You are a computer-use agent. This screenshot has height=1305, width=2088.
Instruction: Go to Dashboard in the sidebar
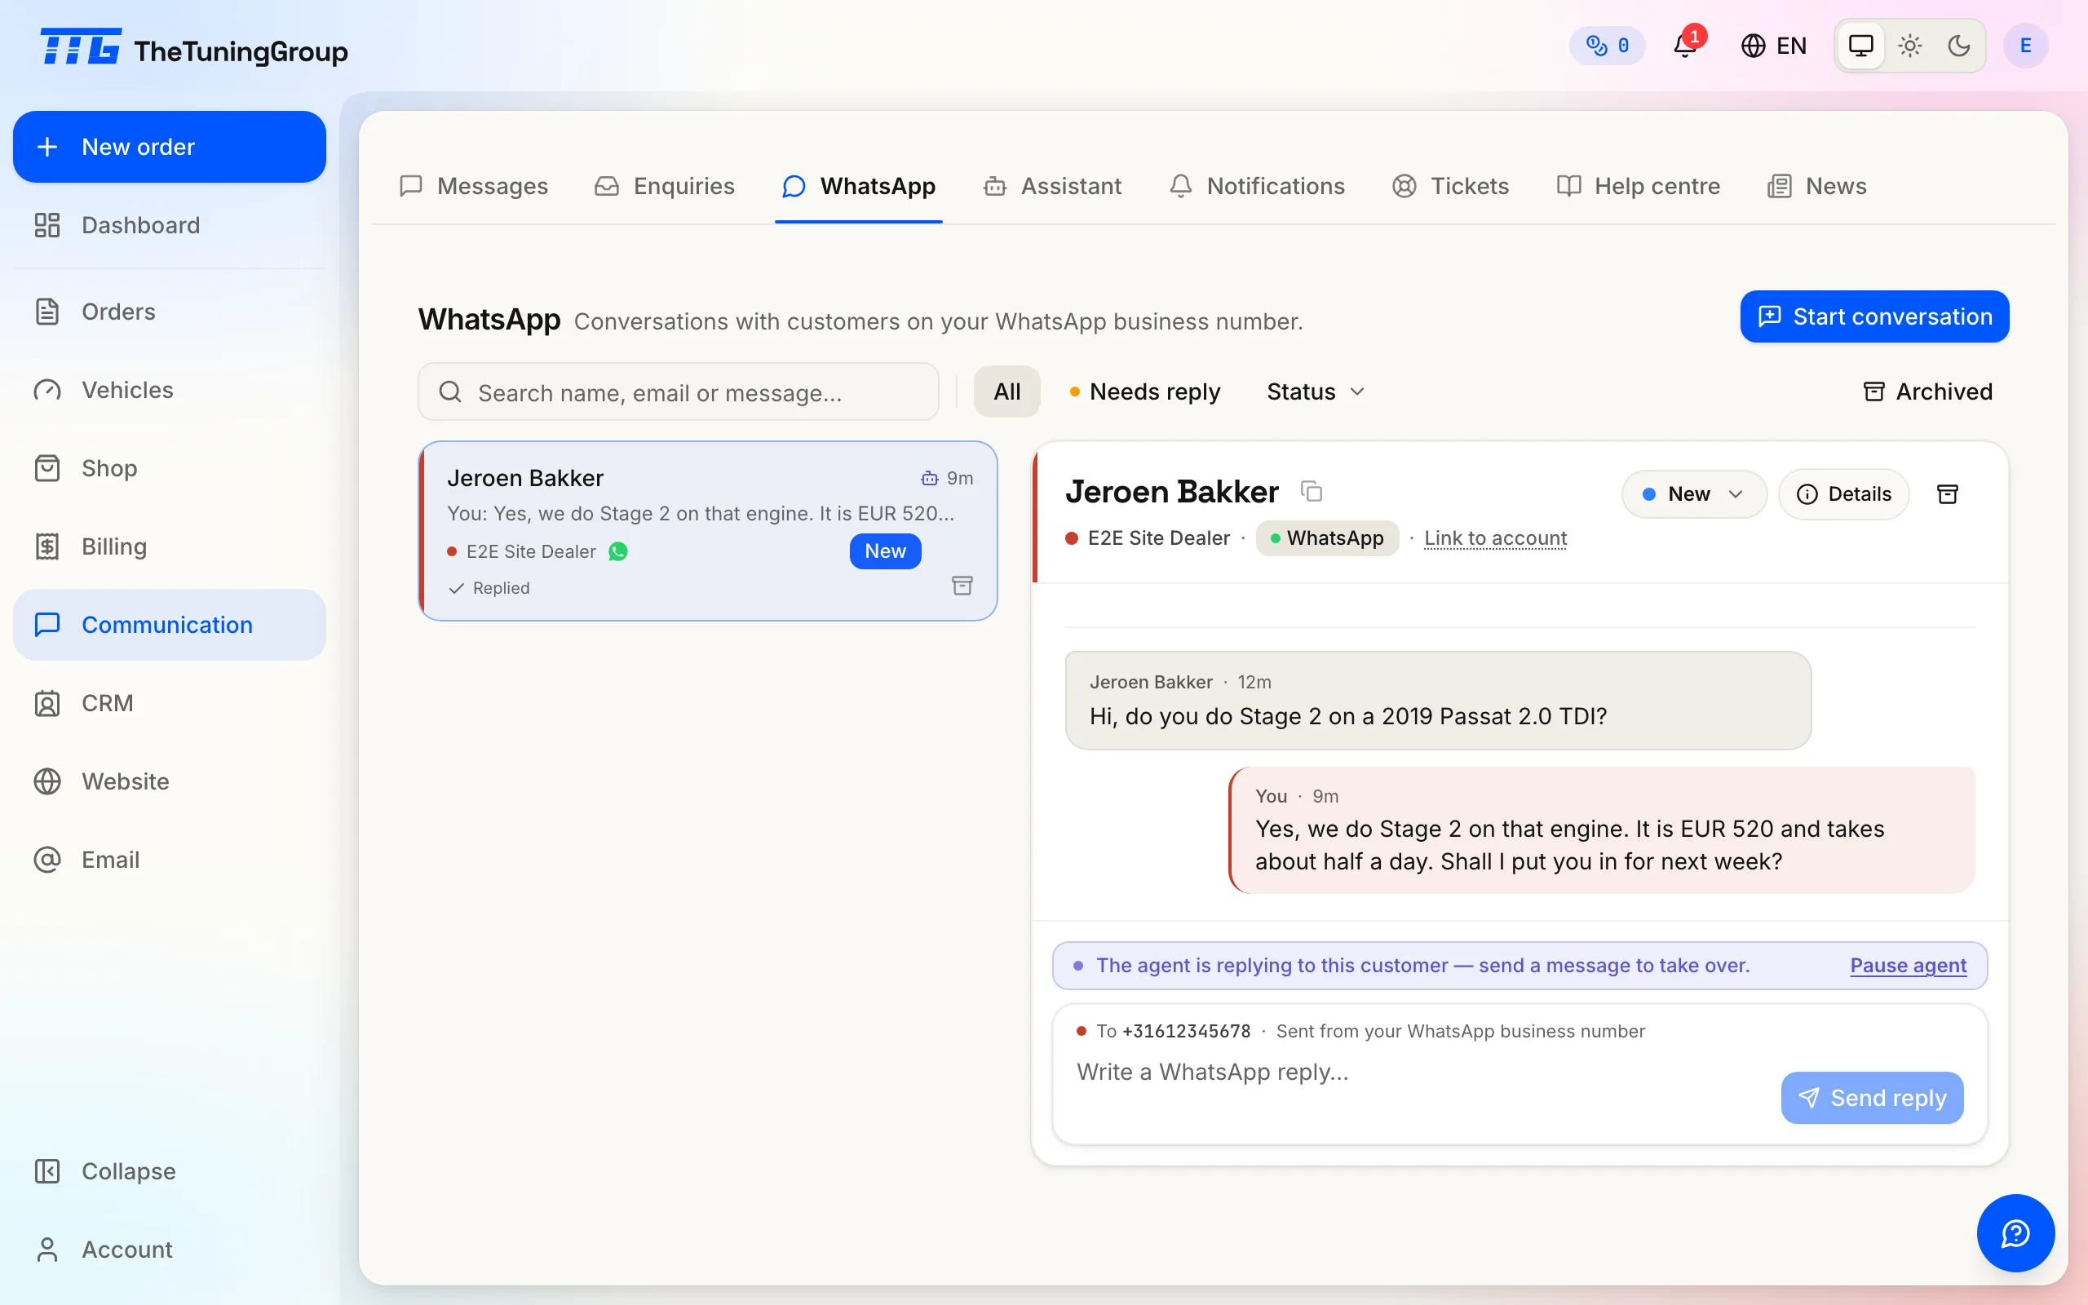point(169,225)
